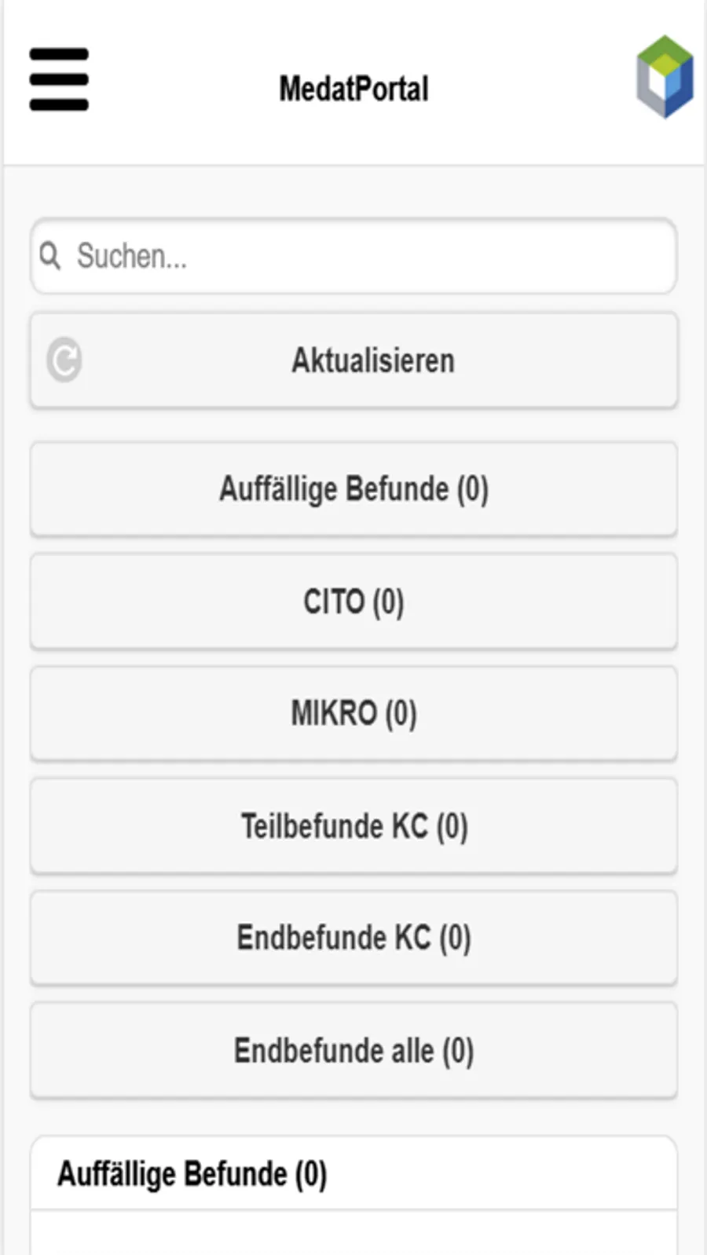This screenshot has height=1255, width=707.
Task: Select the Auffällige Befunde (0) filter button
Action: click(x=353, y=489)
